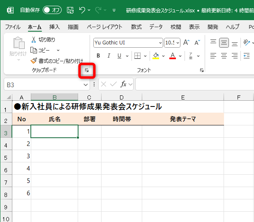Open the Yu Gothic UI font dropdown

coord(160,43)
